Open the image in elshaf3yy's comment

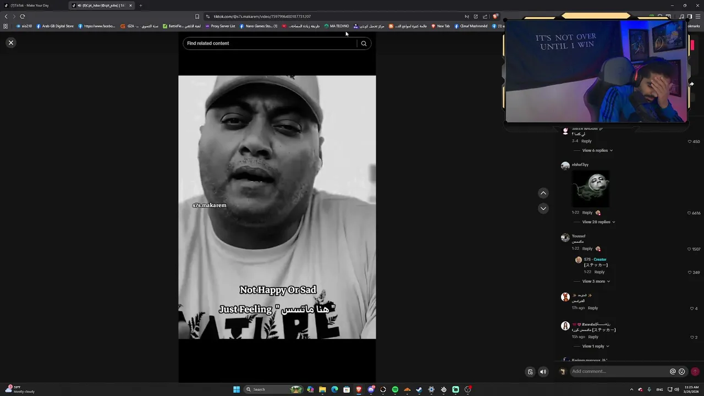coord(591,189)
